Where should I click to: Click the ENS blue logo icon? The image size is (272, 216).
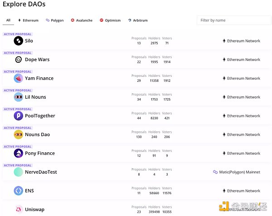(19, 191)
